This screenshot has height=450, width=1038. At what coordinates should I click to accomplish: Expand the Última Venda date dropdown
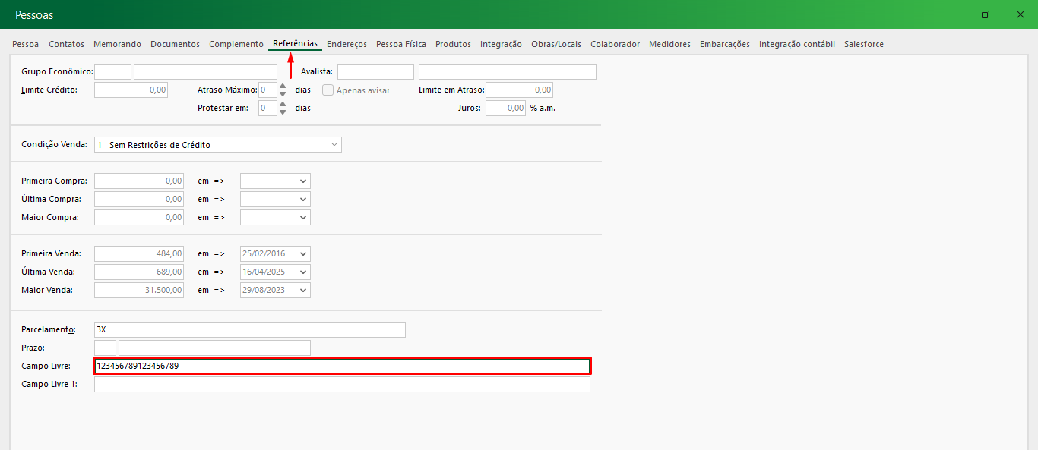pos(303,272)
